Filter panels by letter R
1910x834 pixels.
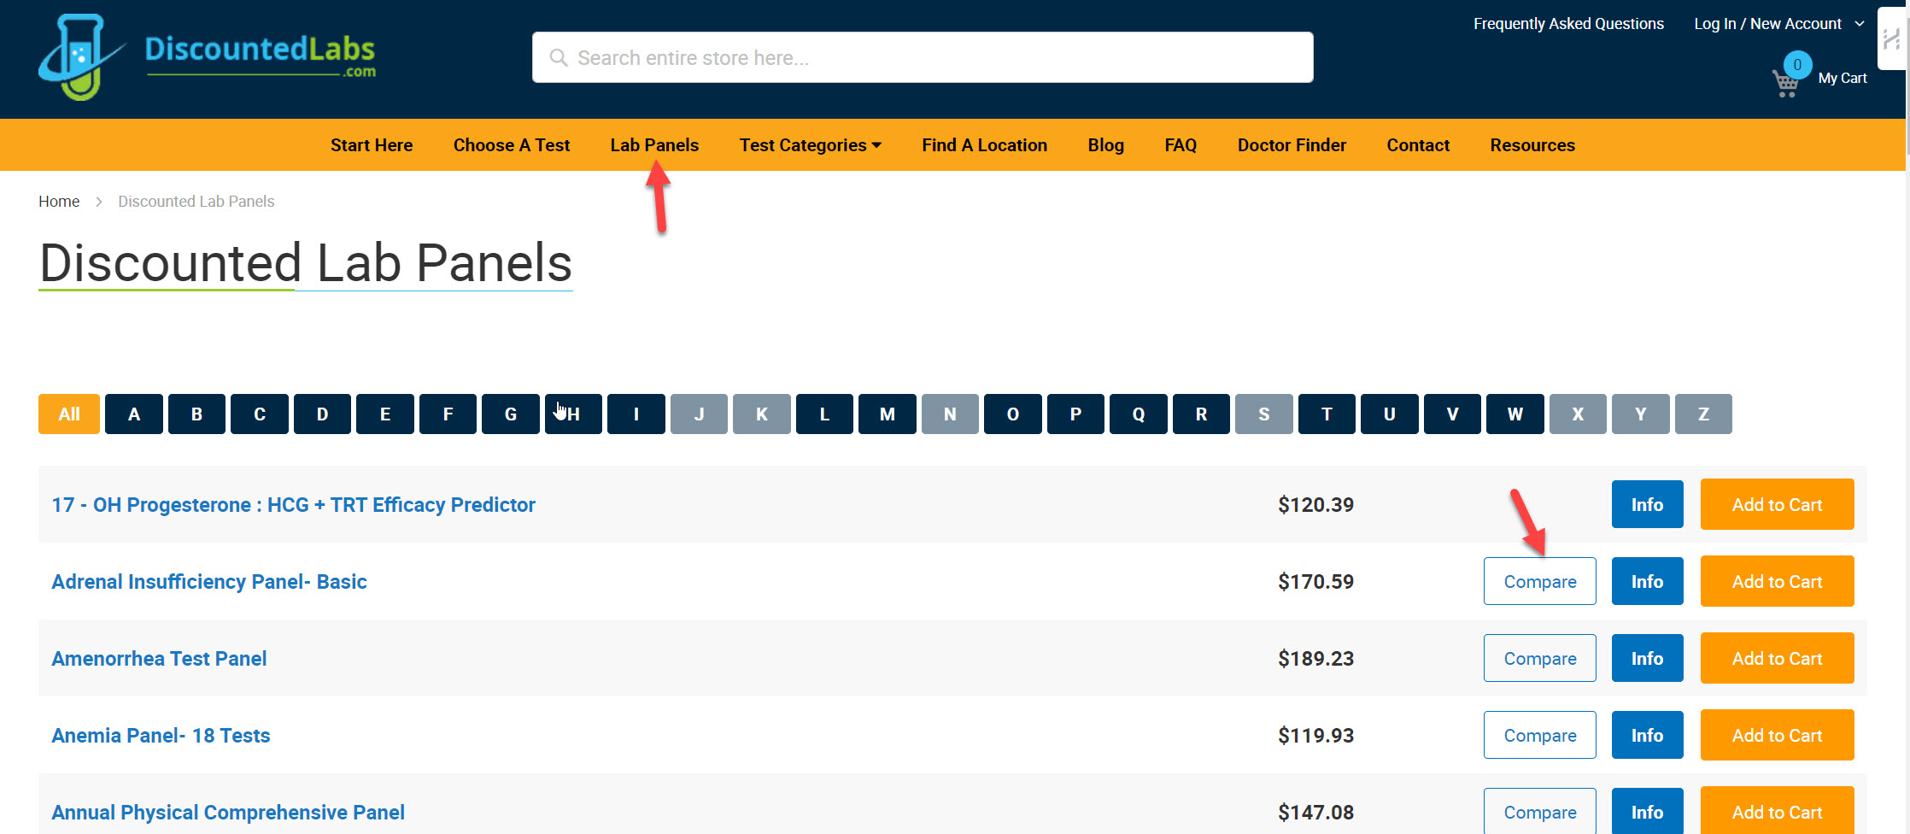tap(1201, 414)
